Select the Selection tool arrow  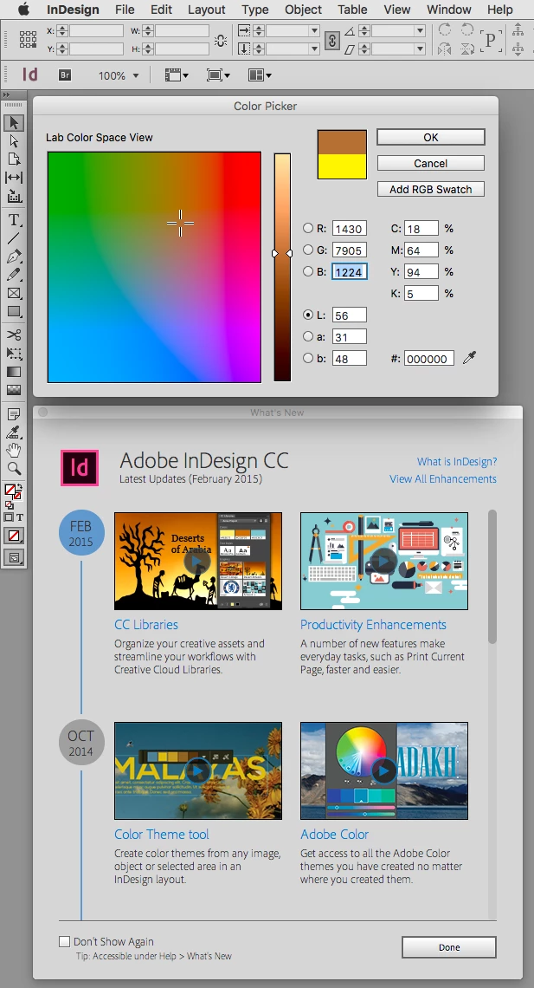click(x=14, y=123)
